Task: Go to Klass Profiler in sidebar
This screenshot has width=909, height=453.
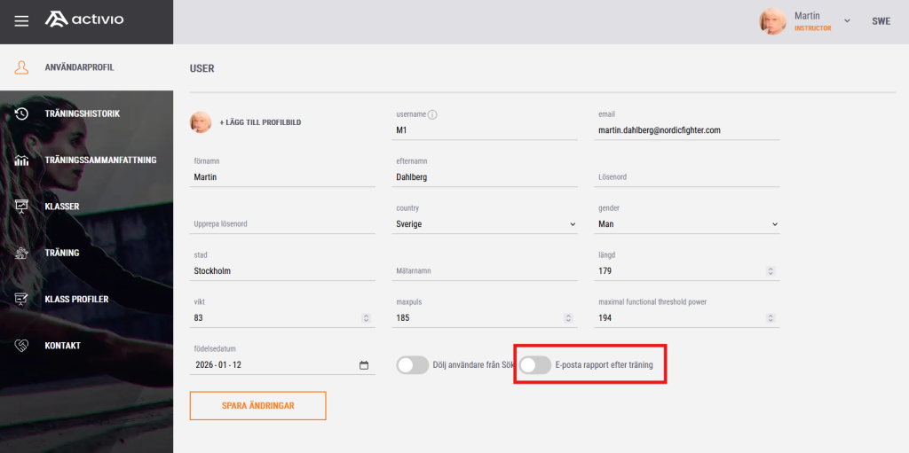Action: coord(76,300)
